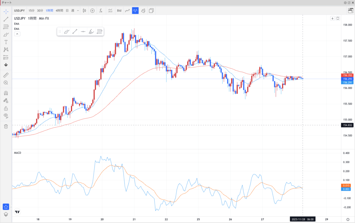Click the compare symbol plus icon

click(x=92, y=11)
